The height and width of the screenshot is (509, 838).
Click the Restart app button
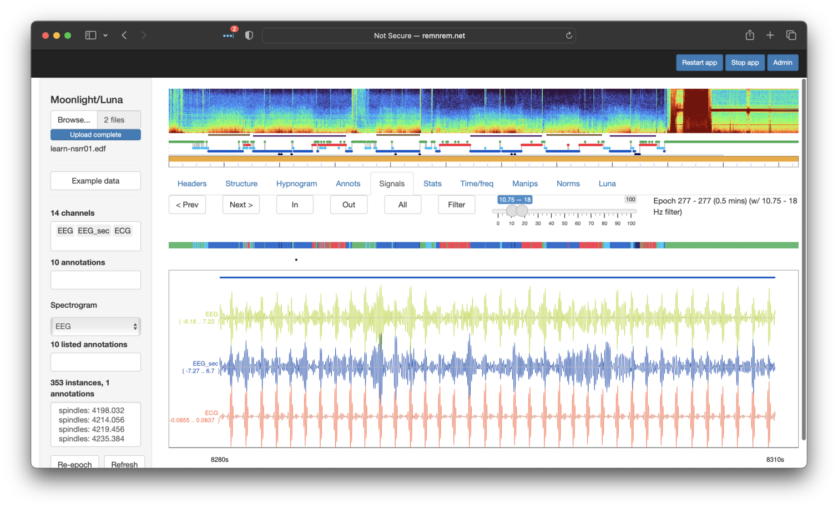pyautogui.click(x=699, y=63)
